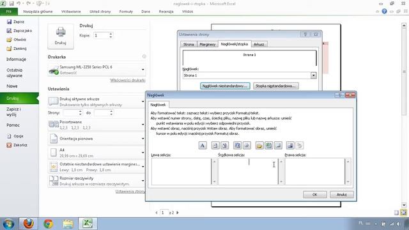Viewport: 409px width, 230px height.
Task: Click the Otwórz folder item
Action: click(x=16, y=40)
